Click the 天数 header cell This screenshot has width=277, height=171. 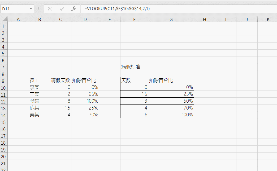134,80
